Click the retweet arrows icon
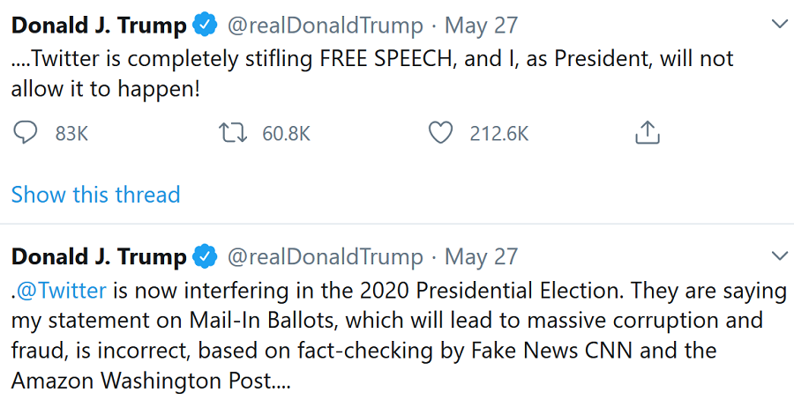Screen dimensions: 794x407 click(x=231, y=133)
